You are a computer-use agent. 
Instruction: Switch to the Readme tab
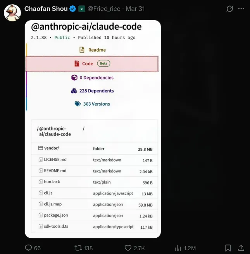coord(92,50)
